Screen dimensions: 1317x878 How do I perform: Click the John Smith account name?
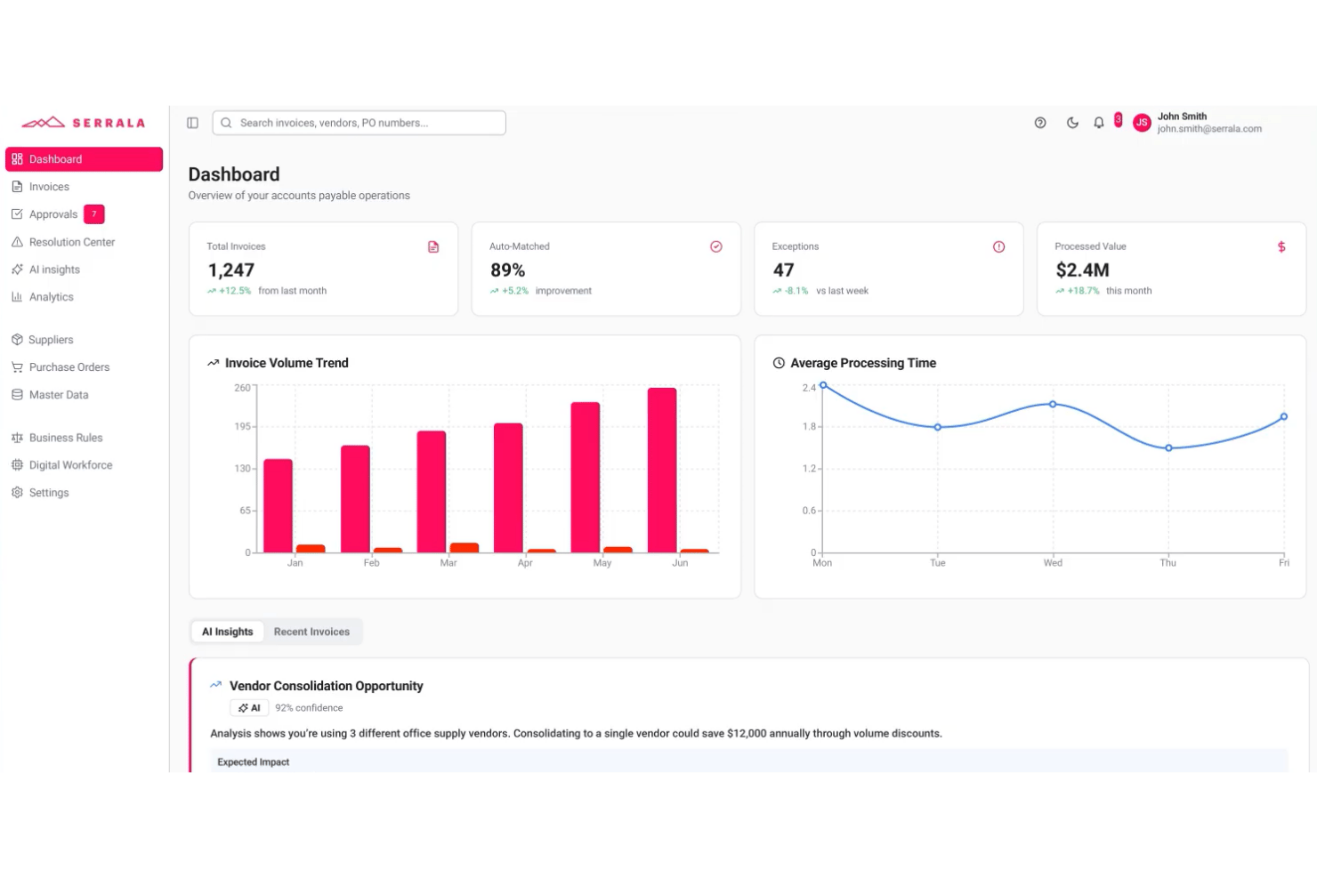click(1182, 117)
